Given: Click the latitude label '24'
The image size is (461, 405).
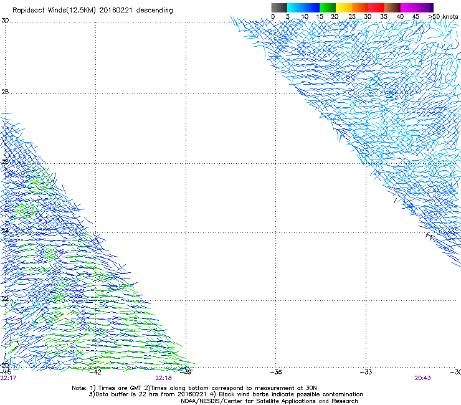Looking at the screenshot, I should pyautogui.click(x=5, y=231).
